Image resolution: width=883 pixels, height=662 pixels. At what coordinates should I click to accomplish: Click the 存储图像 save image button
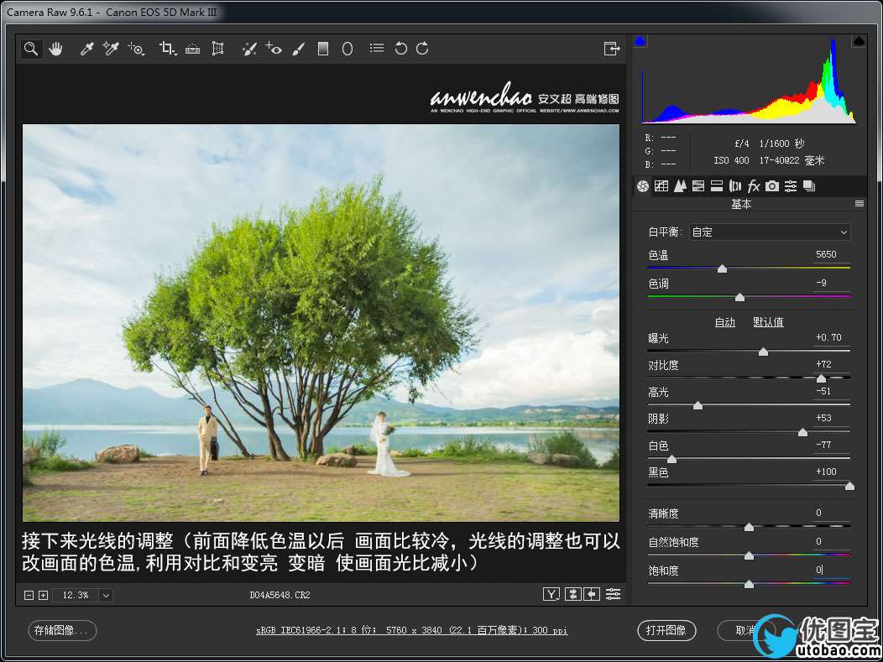pos(62,630)
